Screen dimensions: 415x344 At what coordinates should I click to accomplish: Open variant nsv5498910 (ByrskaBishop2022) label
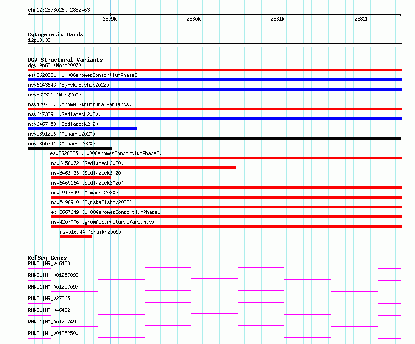pos(91,202)
